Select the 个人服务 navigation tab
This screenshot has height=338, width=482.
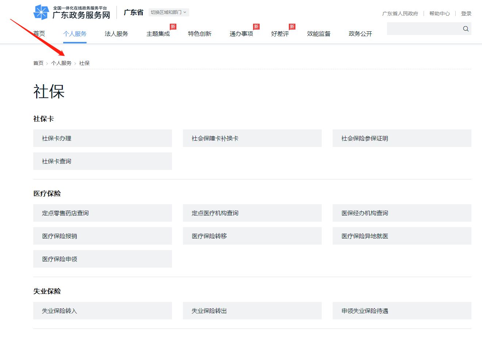click(75, 34)
